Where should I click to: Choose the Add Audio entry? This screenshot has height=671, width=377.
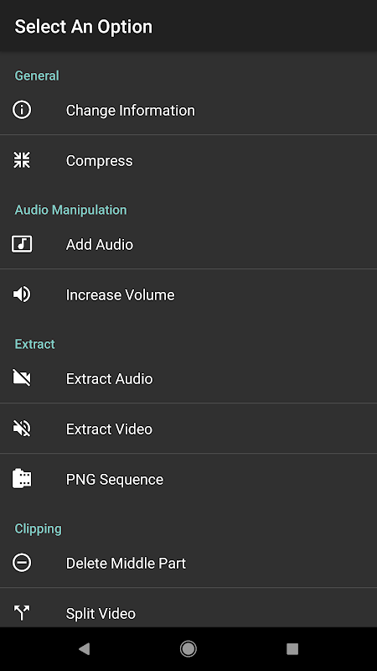click(188, 244)
